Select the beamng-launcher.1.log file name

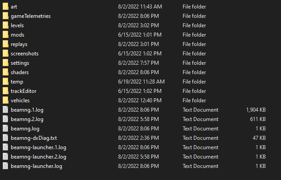pyautogui.click(x=38, y=147)
